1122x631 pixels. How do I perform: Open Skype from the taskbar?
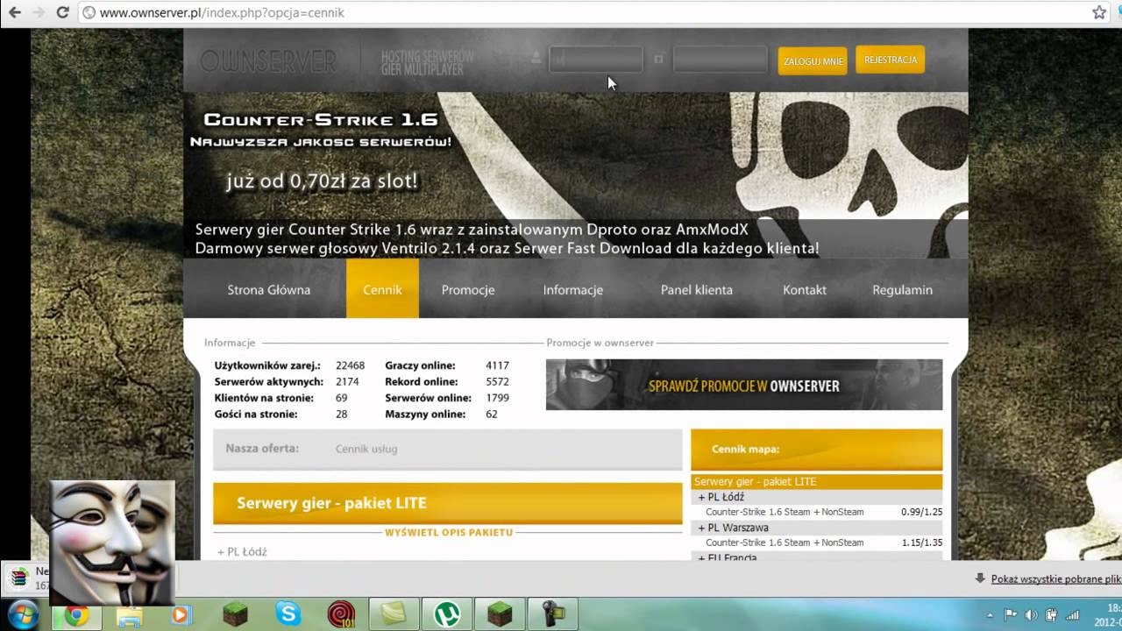[288, 615]
